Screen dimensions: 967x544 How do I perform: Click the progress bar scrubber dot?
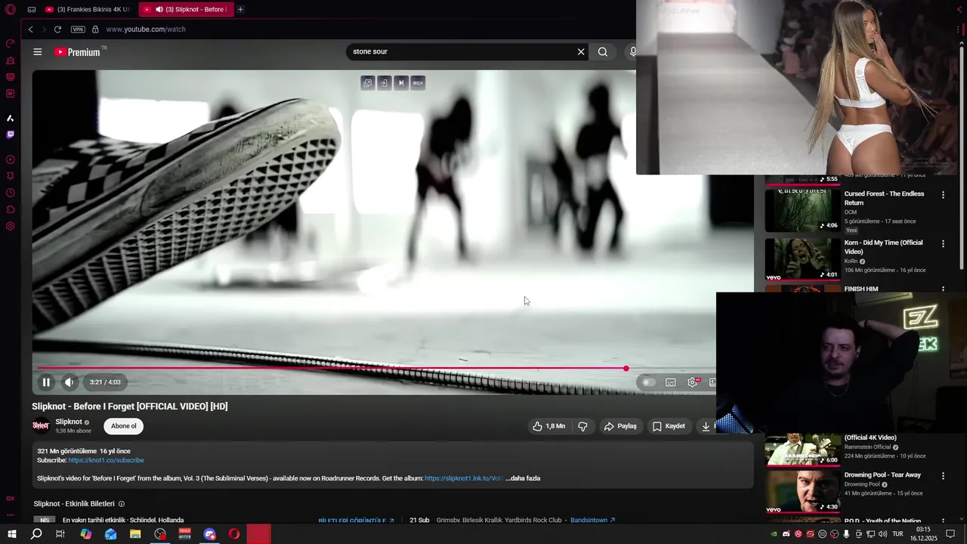tap(626, 369)
